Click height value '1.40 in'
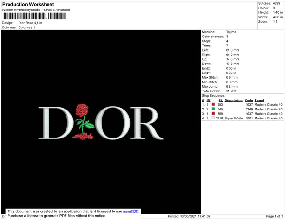This screenshot has height=220, width=285. (278, 12)
